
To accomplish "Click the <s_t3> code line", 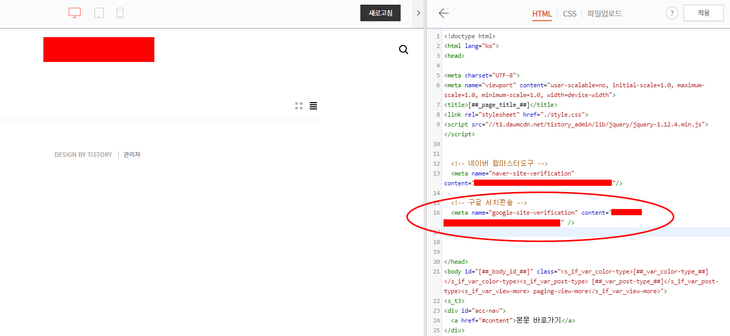I will click(454, 301).
